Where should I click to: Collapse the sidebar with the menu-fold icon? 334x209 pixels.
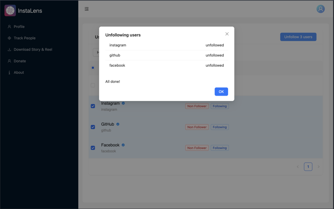pyautogui.click(x=87, y=9)
